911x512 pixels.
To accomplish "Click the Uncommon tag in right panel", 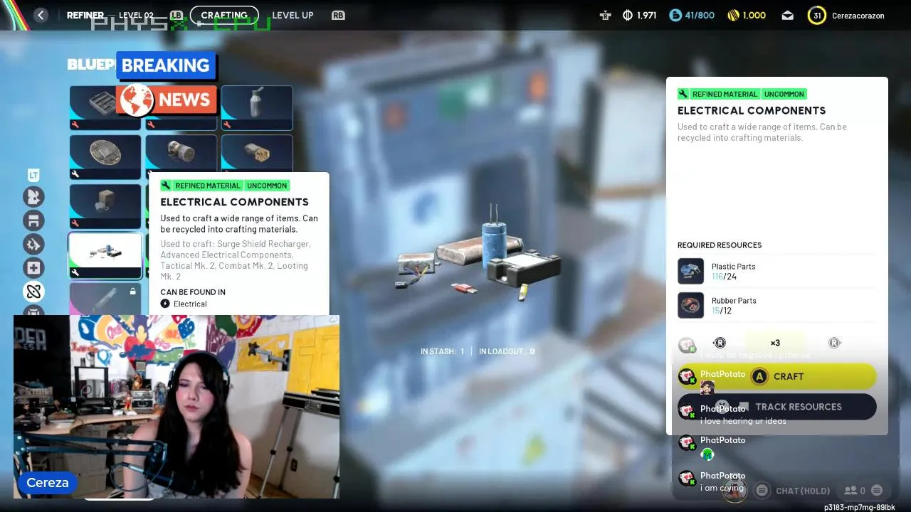I will coord(784,94).
